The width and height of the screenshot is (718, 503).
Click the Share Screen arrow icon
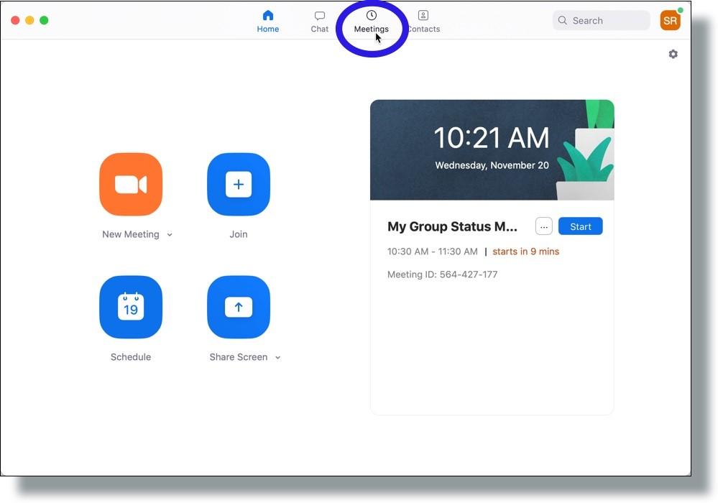(x=239, y=307)
